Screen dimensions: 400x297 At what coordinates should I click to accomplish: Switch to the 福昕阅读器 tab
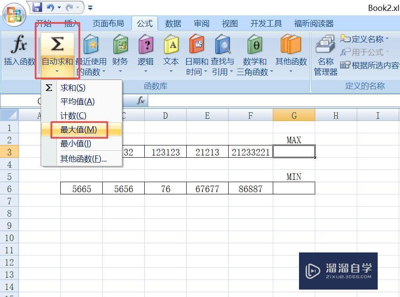(314, 24)
